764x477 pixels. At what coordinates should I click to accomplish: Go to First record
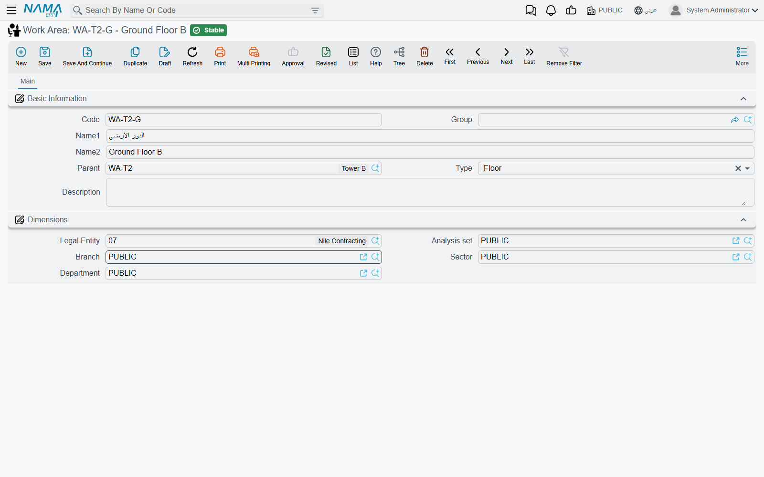coord(450,56)
